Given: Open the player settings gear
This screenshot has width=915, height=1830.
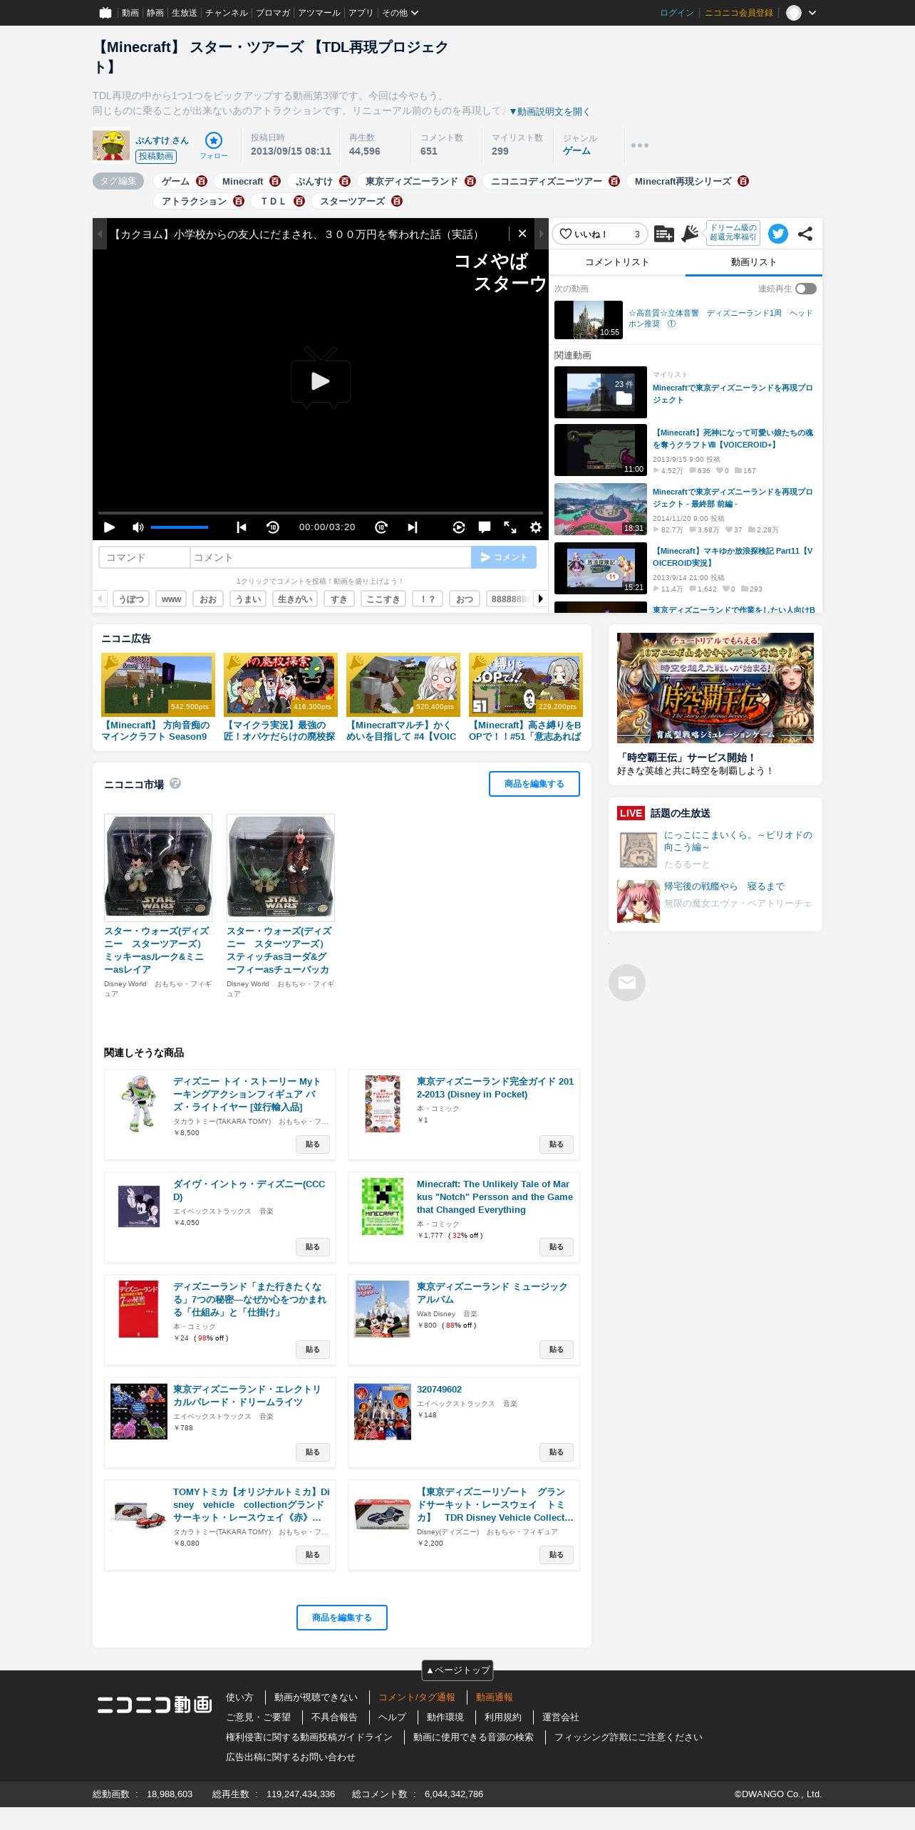Looking at the screenshot, I should (x=536, y=527).
